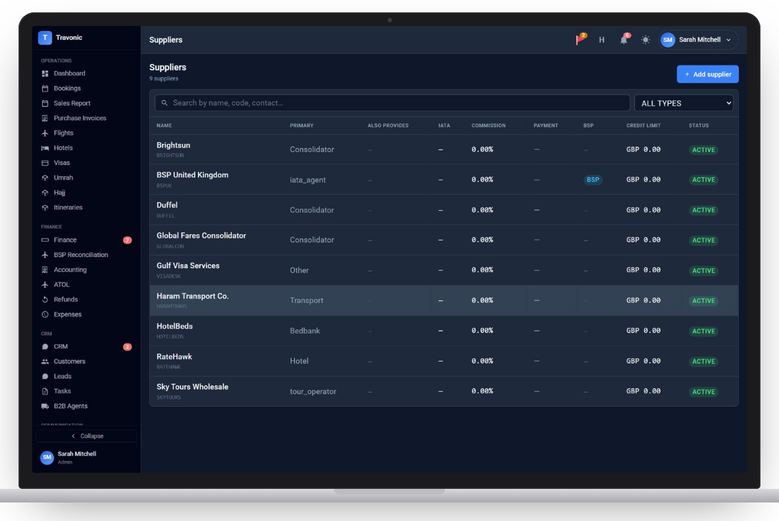Sort by the Commission column header
This screenshot has height=521, width=779.
coord(488,125)
